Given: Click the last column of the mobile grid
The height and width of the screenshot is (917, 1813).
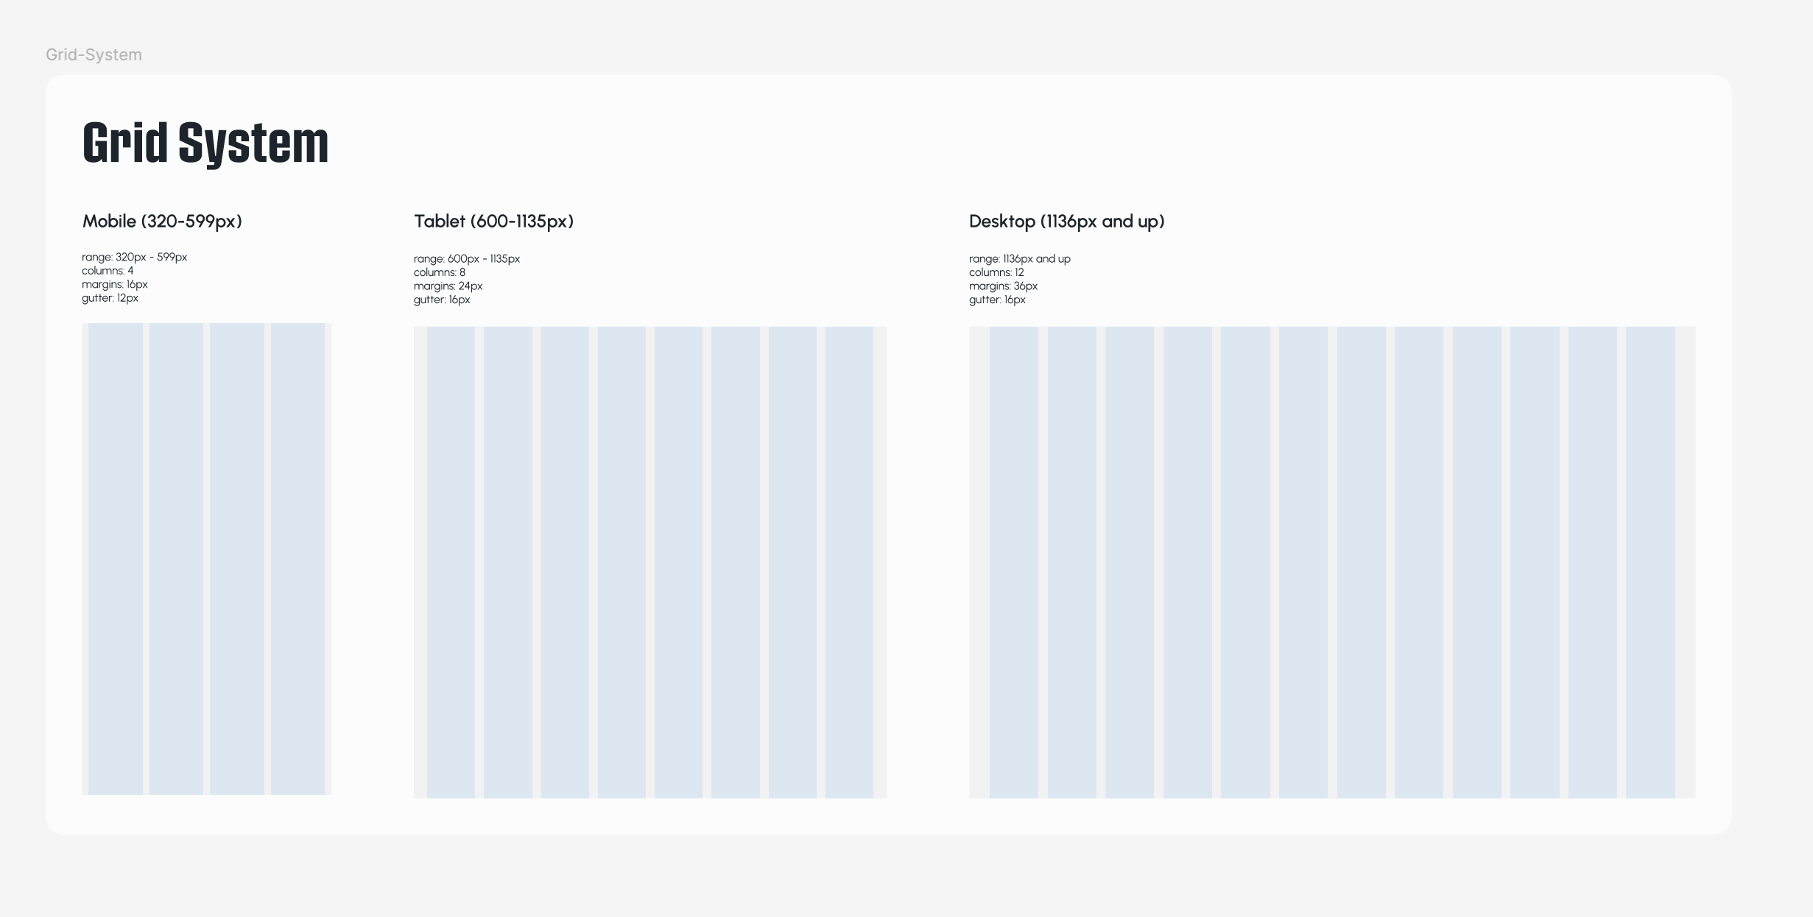Looking at the screenshot, I should pyautogui.click(x=298, y=559).
